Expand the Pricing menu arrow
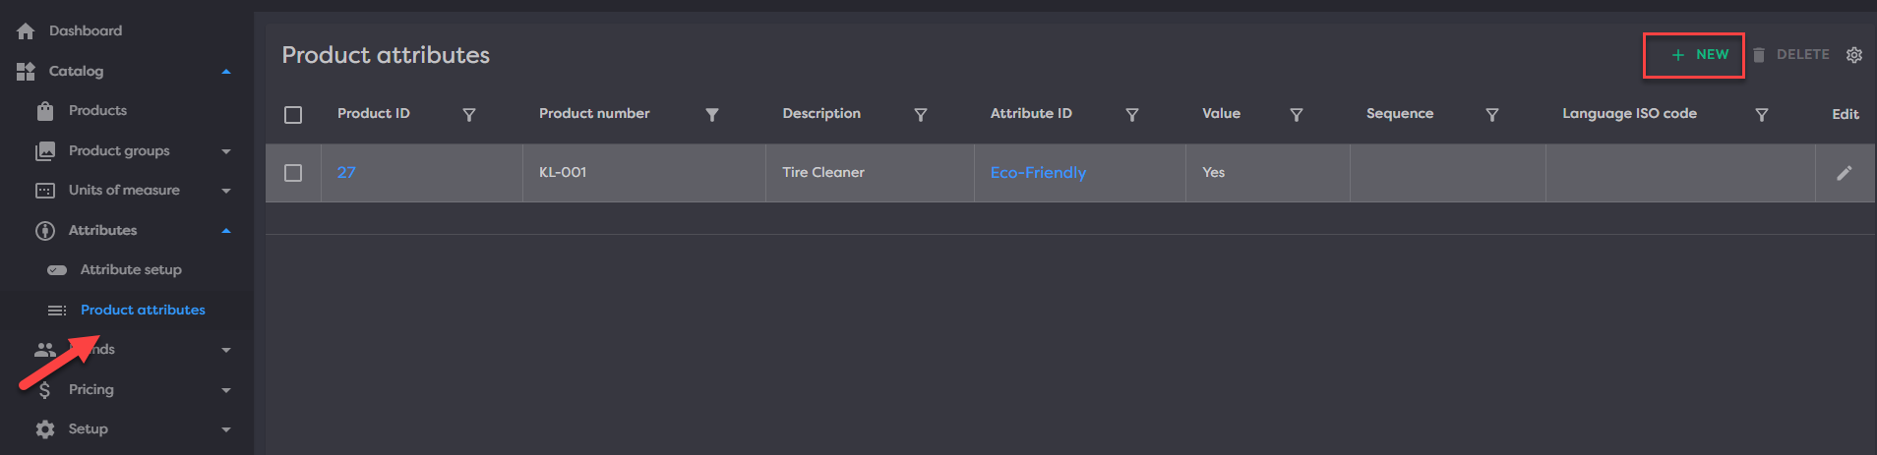Viewport: 1877px width, 455px height. [x=226, y=390]
